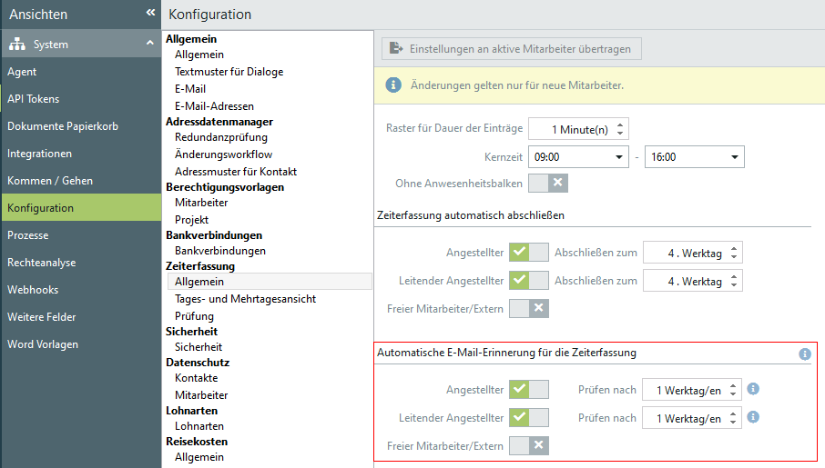The image size is (825, 468).
Task: Click info icon next to Angestellter Prüfen nach
Action: 753,389
